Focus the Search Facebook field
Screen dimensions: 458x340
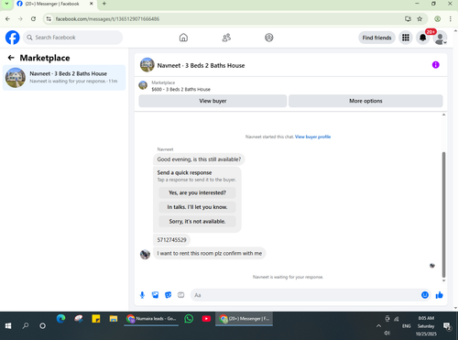pos(73,38)
